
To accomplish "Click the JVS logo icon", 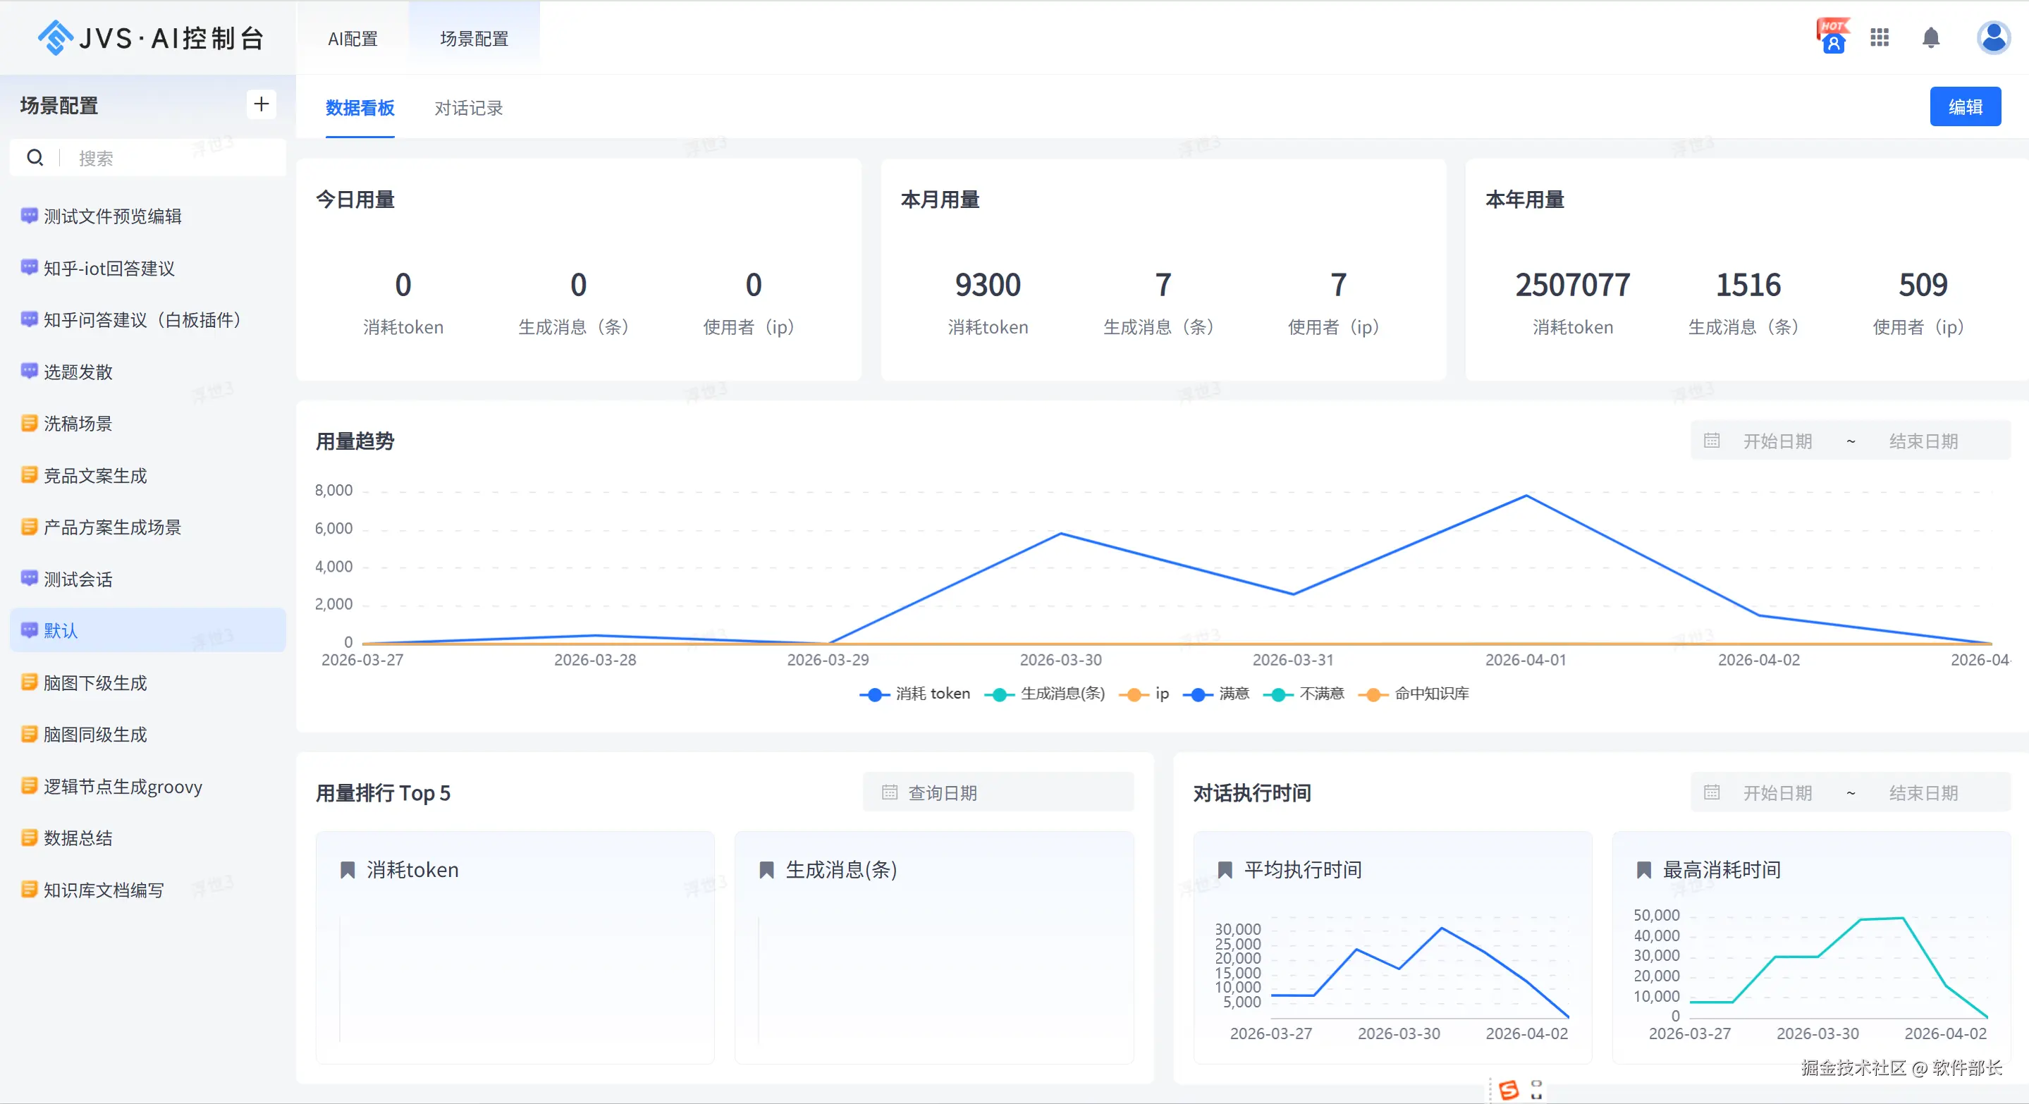I will click(55, 38).
